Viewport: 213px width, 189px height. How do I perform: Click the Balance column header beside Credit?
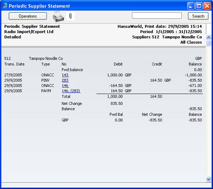pos(195,64)
